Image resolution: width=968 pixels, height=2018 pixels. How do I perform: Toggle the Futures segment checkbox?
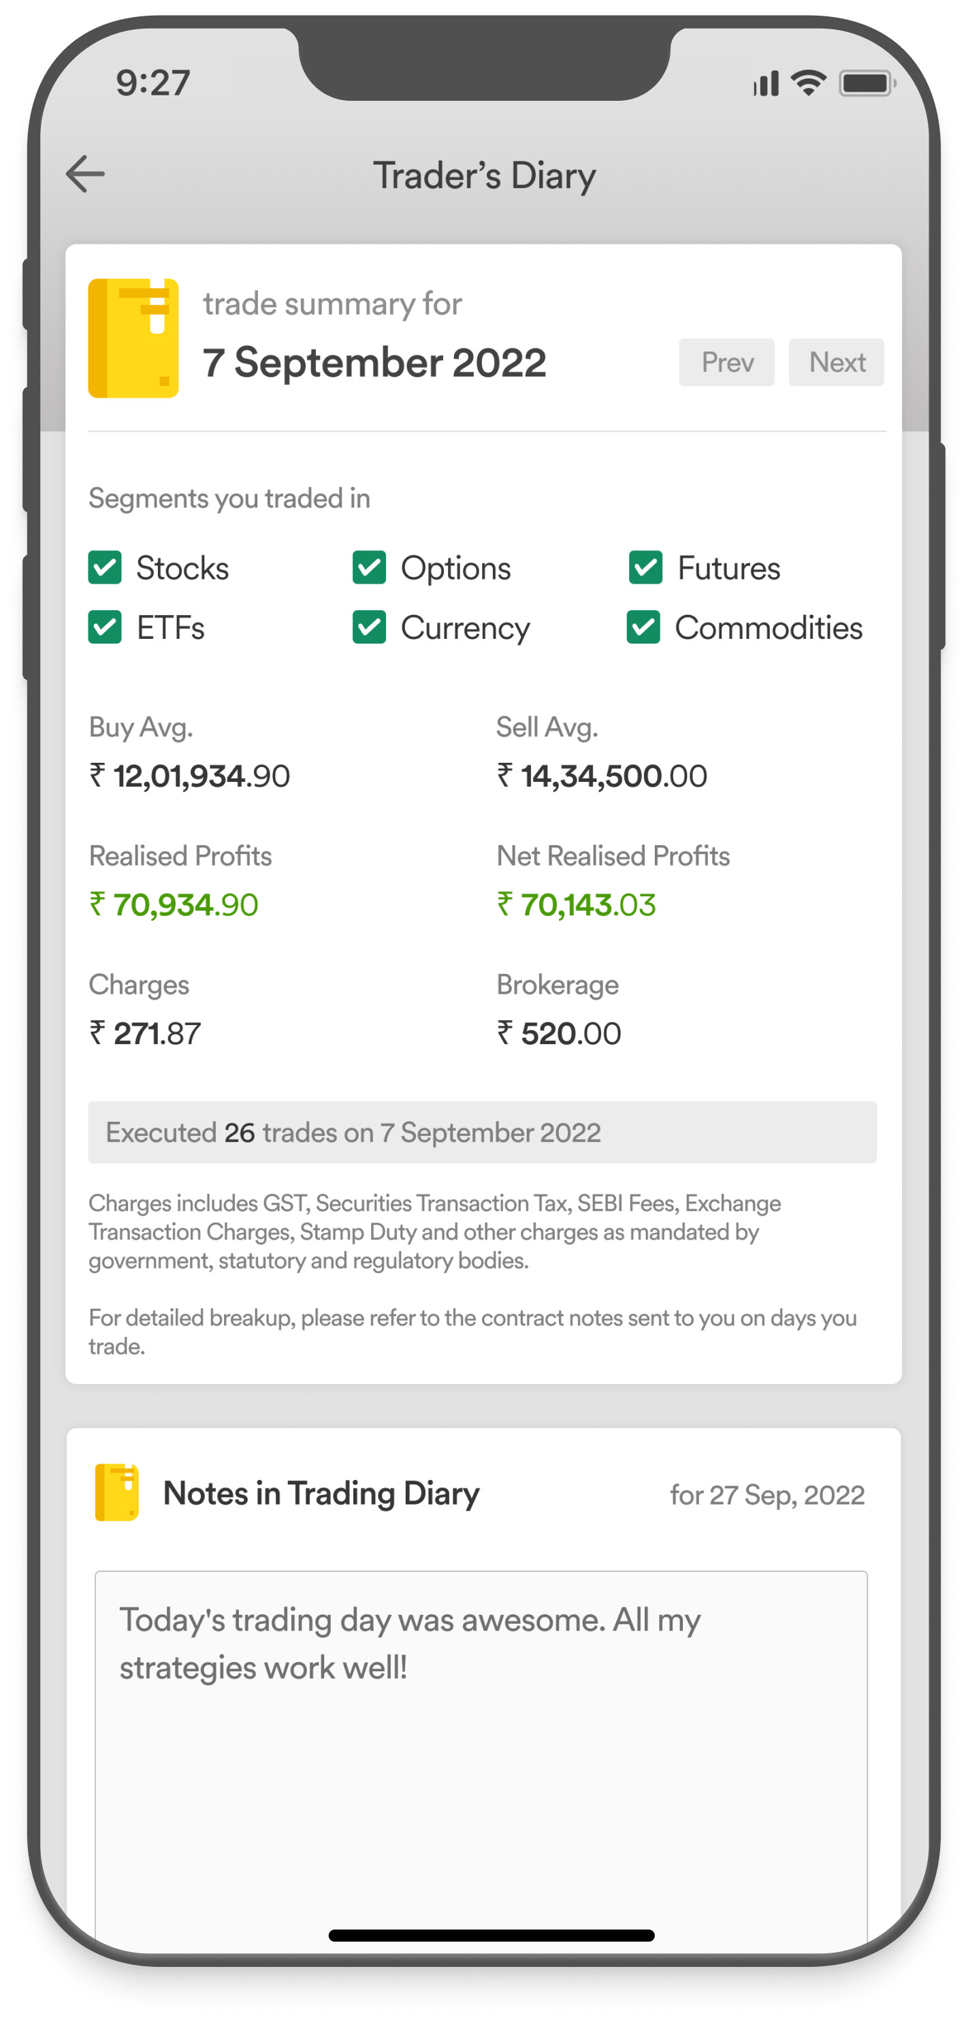tap(646, 567)
